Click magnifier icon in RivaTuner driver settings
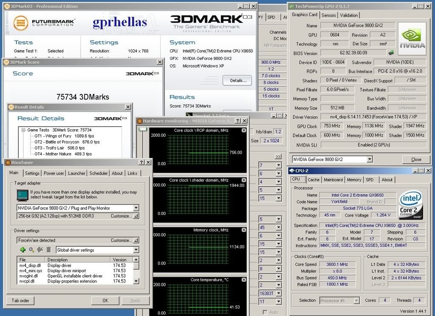 [31, 250]
